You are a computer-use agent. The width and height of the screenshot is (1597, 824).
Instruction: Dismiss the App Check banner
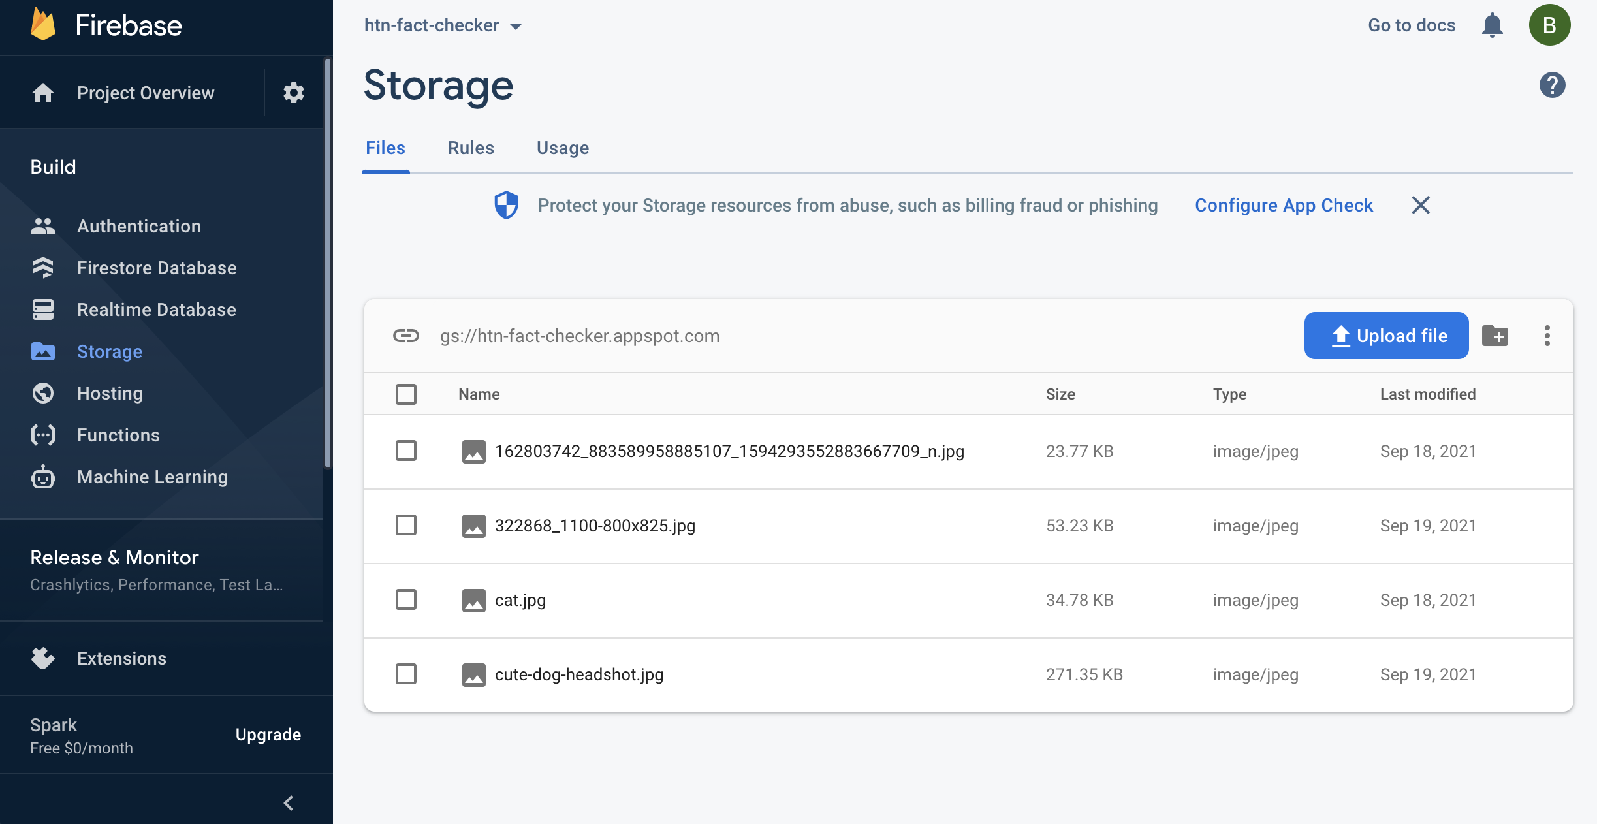point(1421,205)
